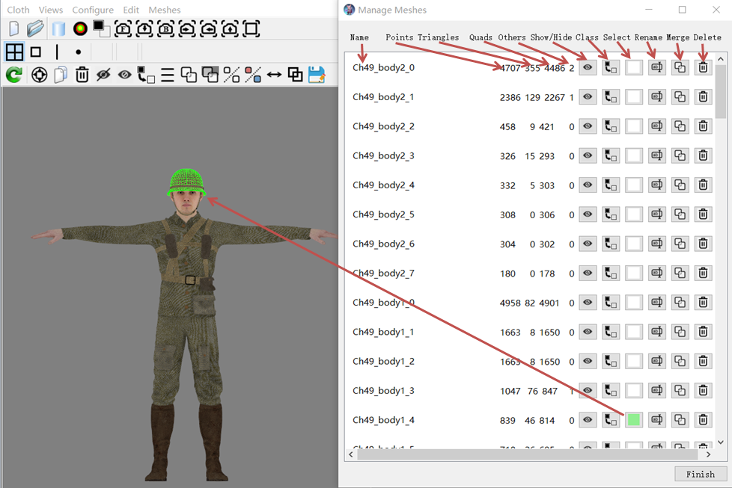This screenshot has height=488, width=732.
Task: Select the Ch49_body2_1 mesh checkbox
Action: (x=634, y=97)
